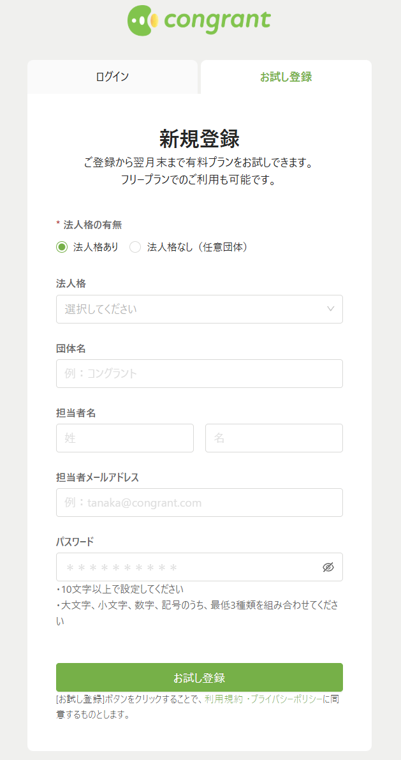Click into the パスワード input field
Screen dimensions: 401x760
point(188,567)
